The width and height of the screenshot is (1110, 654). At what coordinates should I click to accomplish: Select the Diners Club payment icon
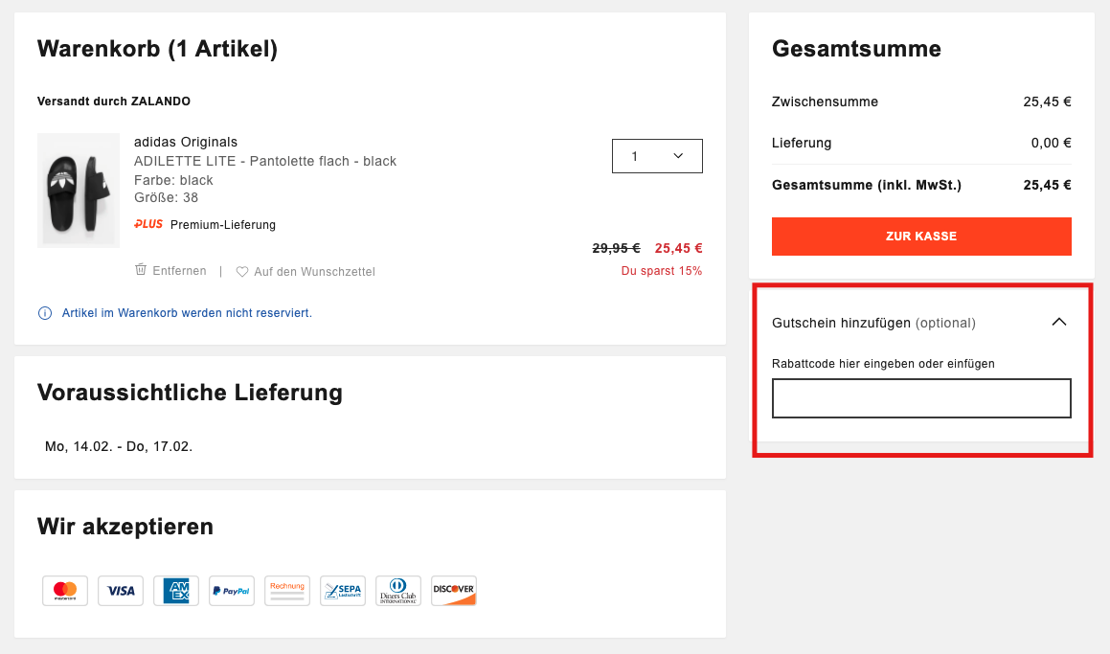coord(397,590)
